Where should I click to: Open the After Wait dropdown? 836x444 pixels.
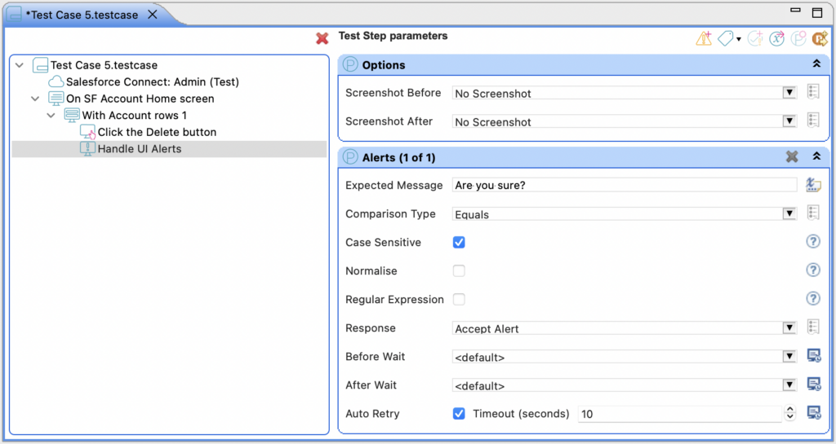coord(789,385)
